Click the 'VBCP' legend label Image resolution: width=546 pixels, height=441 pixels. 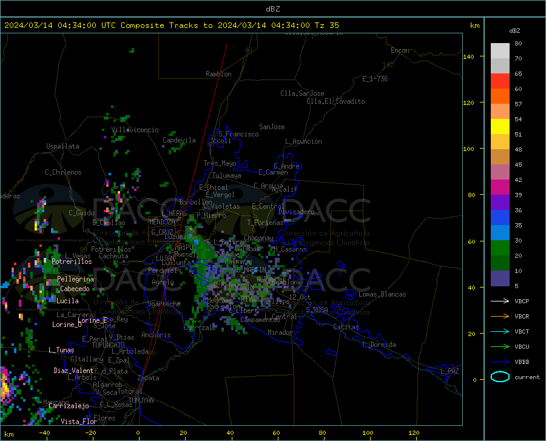click(x=522, y=301)
